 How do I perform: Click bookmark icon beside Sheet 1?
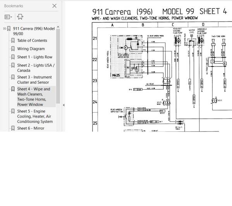[x=13, y=57]
